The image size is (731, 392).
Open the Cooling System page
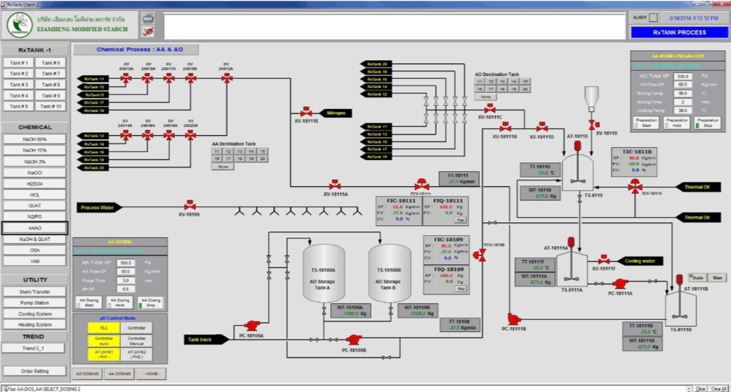click(35, 314)
